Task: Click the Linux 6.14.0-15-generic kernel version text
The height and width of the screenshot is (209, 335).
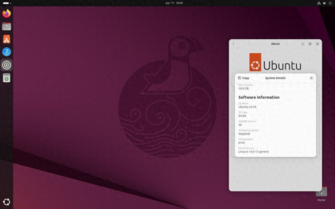Action: (x=254, y=152)
